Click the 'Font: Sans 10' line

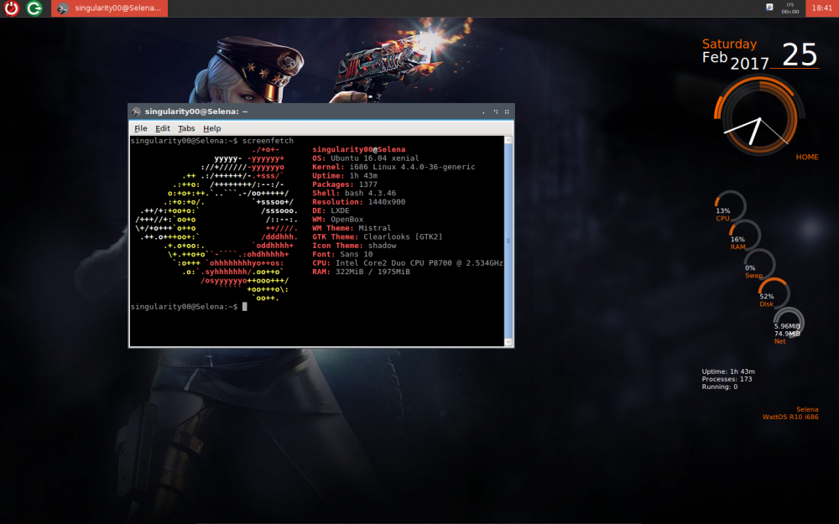point(342,254)
